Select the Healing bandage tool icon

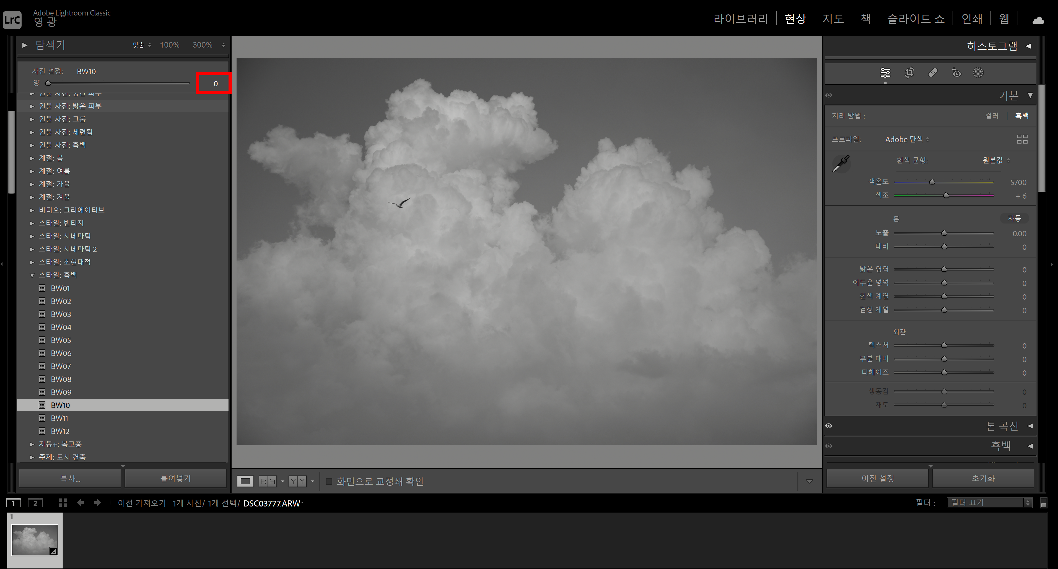pyautogui.click(x=933, y=73)
